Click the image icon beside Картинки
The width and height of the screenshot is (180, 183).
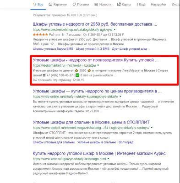pos(50,5)
